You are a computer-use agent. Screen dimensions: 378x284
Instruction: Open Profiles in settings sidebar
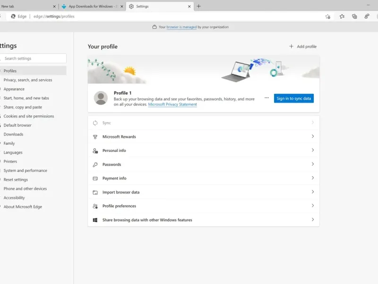(x=33, y=71)
